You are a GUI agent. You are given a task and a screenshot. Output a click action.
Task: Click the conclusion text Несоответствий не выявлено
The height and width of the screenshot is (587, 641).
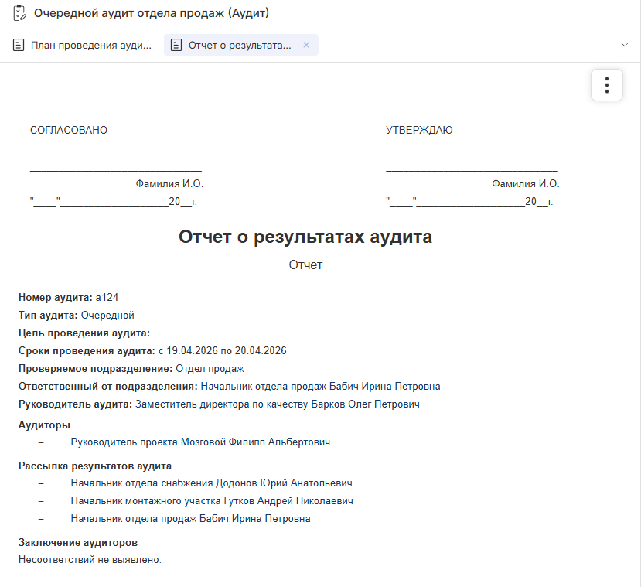click(x=90, y=560)
